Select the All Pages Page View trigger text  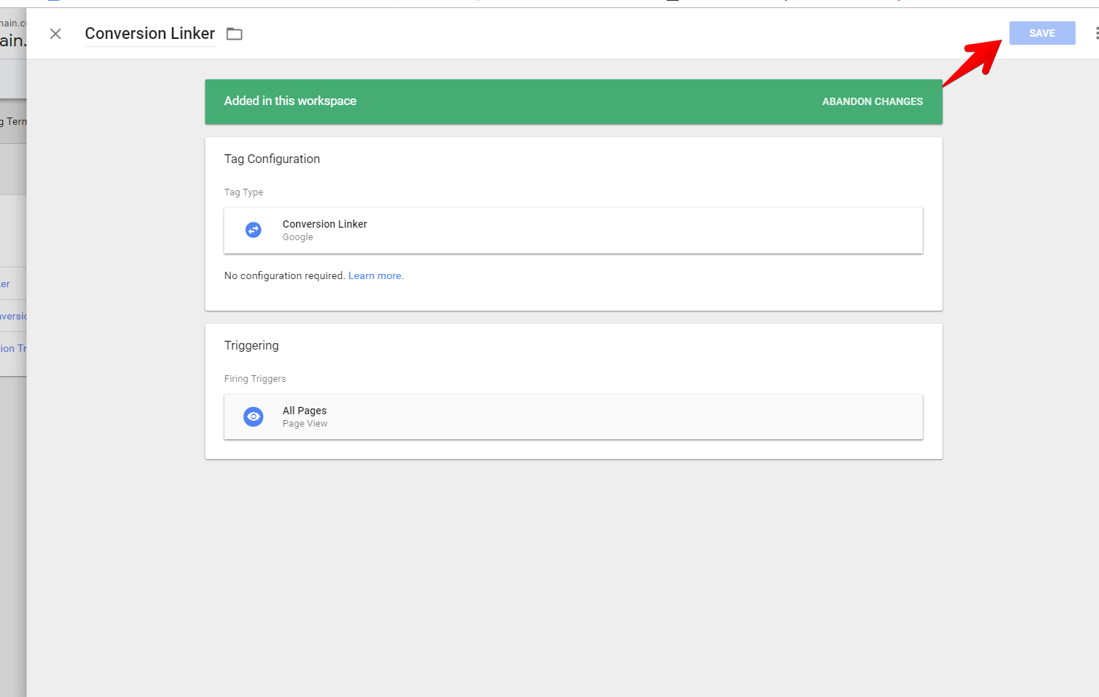pos(305,416)
